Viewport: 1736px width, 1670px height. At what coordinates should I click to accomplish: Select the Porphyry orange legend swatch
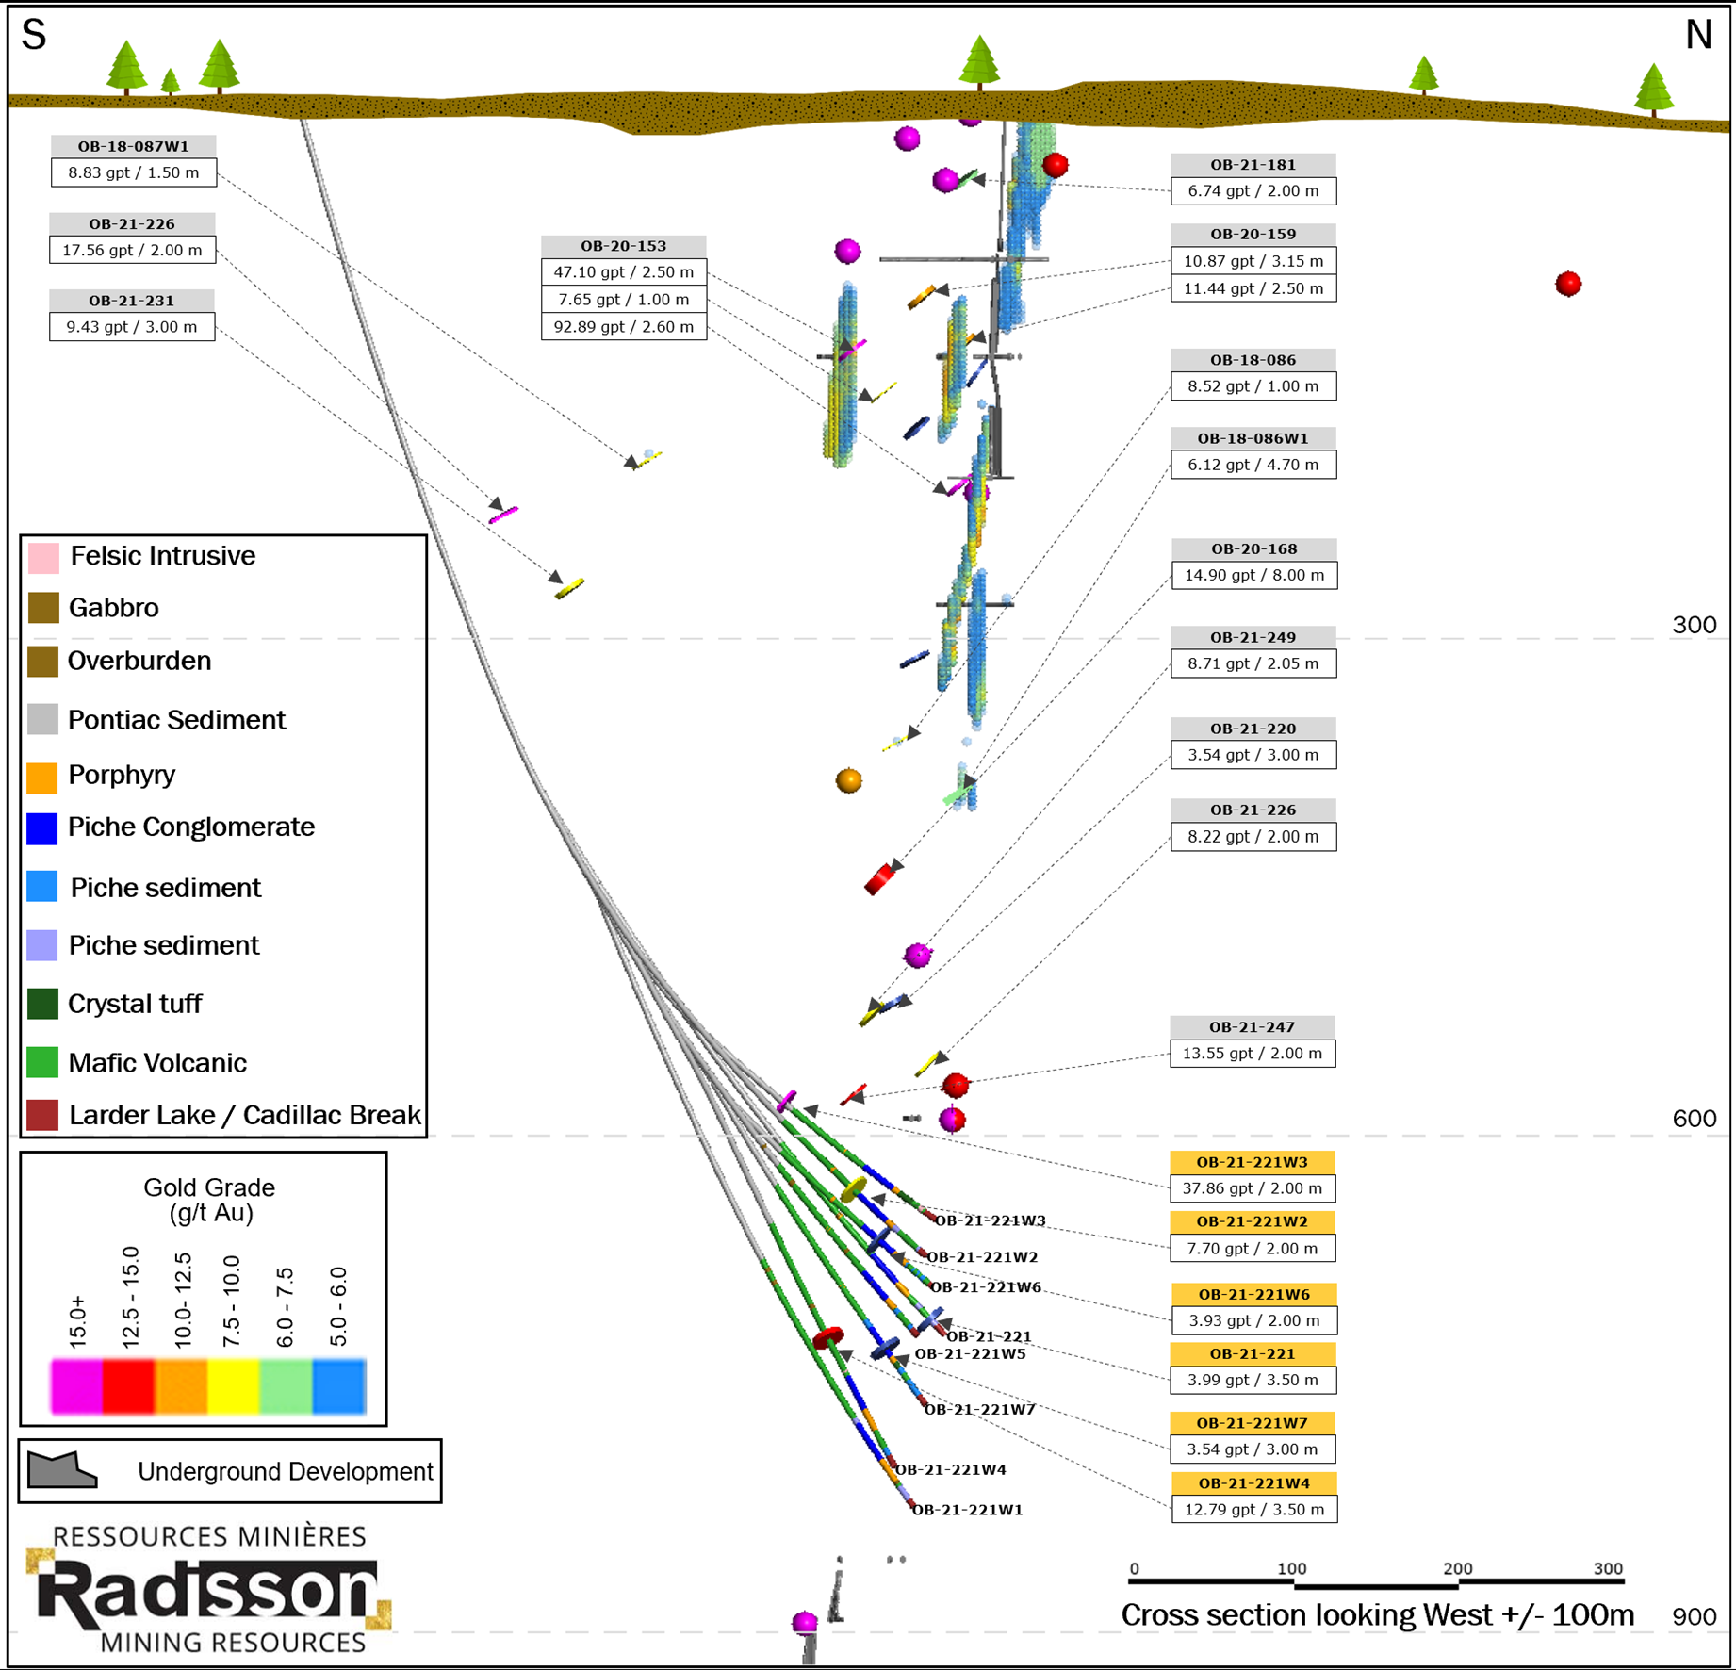click(x=42, y=777)
